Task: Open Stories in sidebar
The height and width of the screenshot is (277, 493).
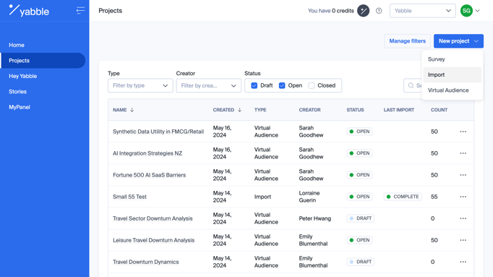Action: [17, 92]
